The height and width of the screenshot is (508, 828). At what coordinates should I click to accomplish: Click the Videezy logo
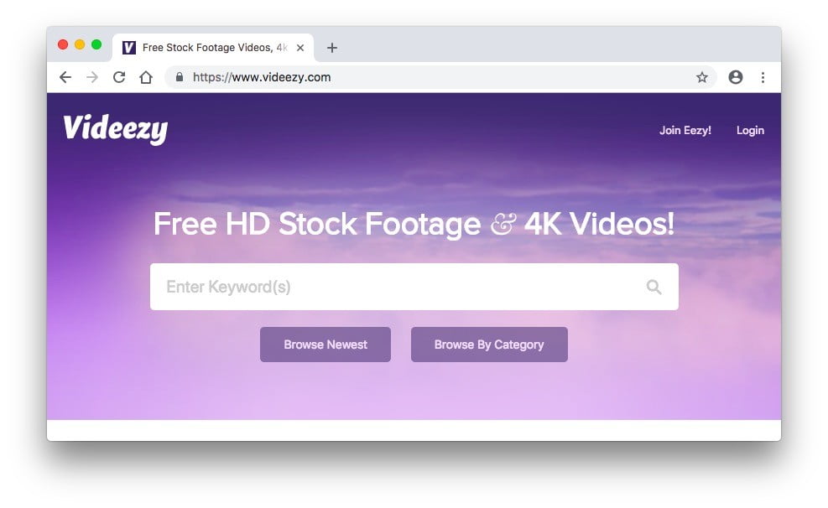coord(116,129)
